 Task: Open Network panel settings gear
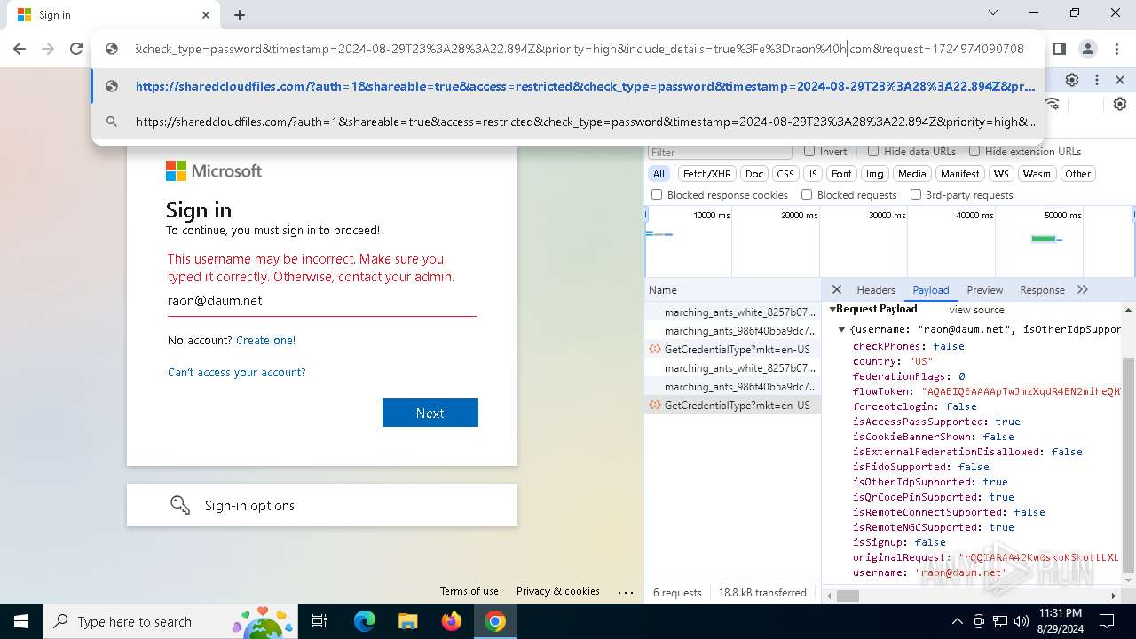point(1120,104)
